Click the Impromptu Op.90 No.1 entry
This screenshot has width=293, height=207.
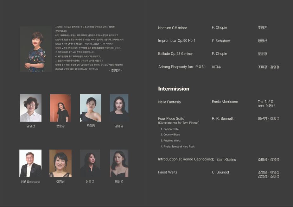pos(177,41)
